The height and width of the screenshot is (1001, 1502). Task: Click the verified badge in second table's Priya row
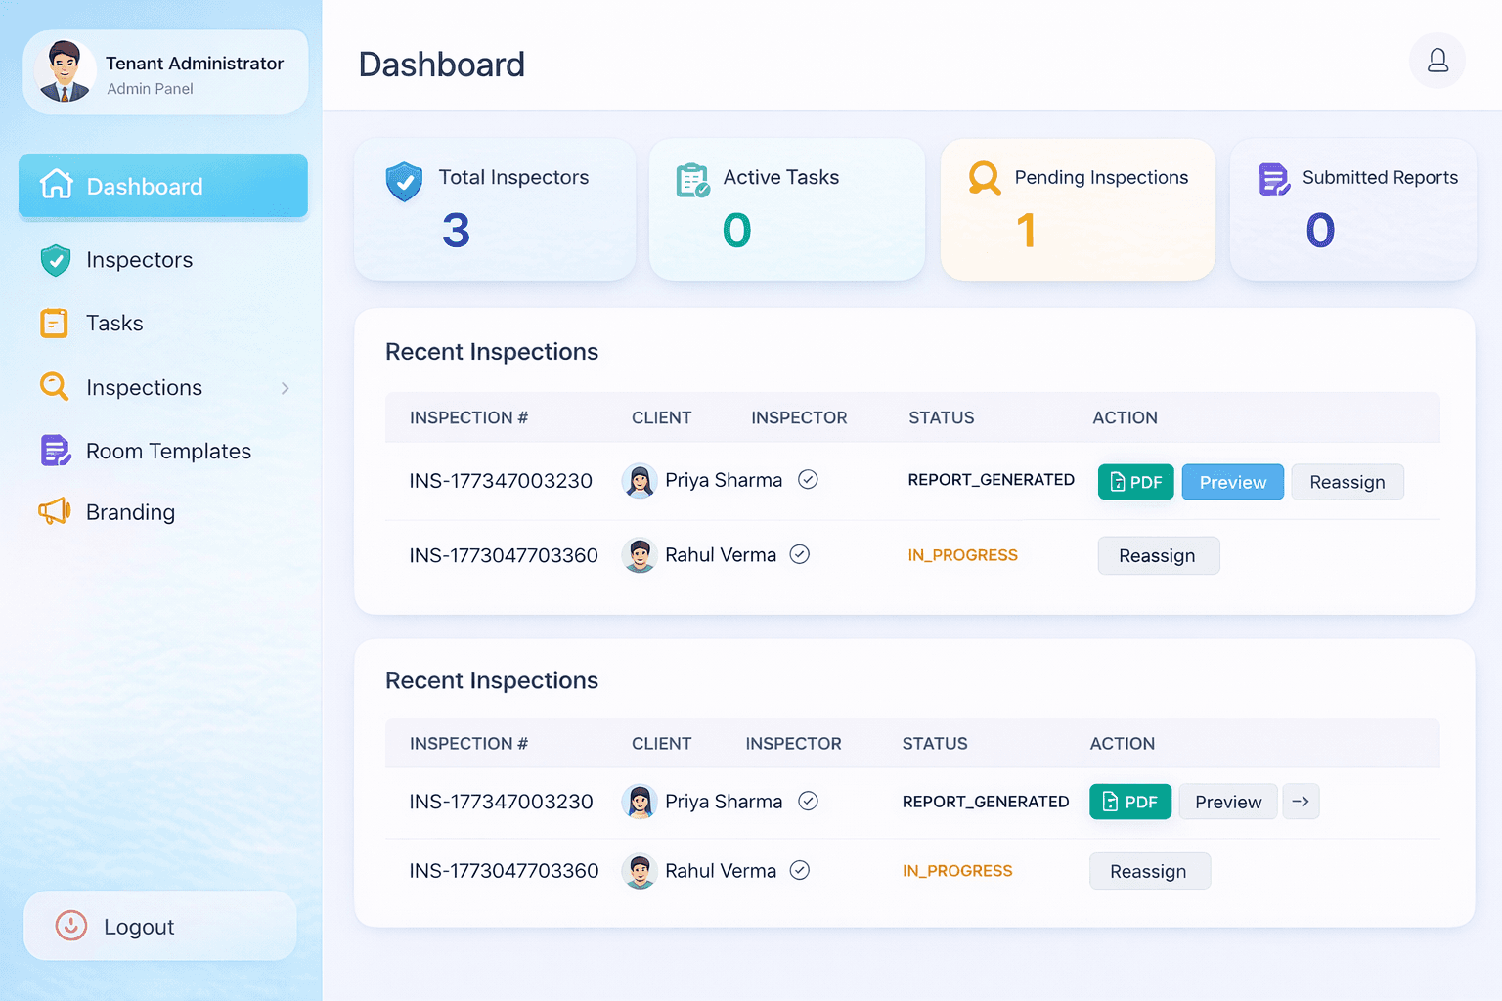pos(808,801)
